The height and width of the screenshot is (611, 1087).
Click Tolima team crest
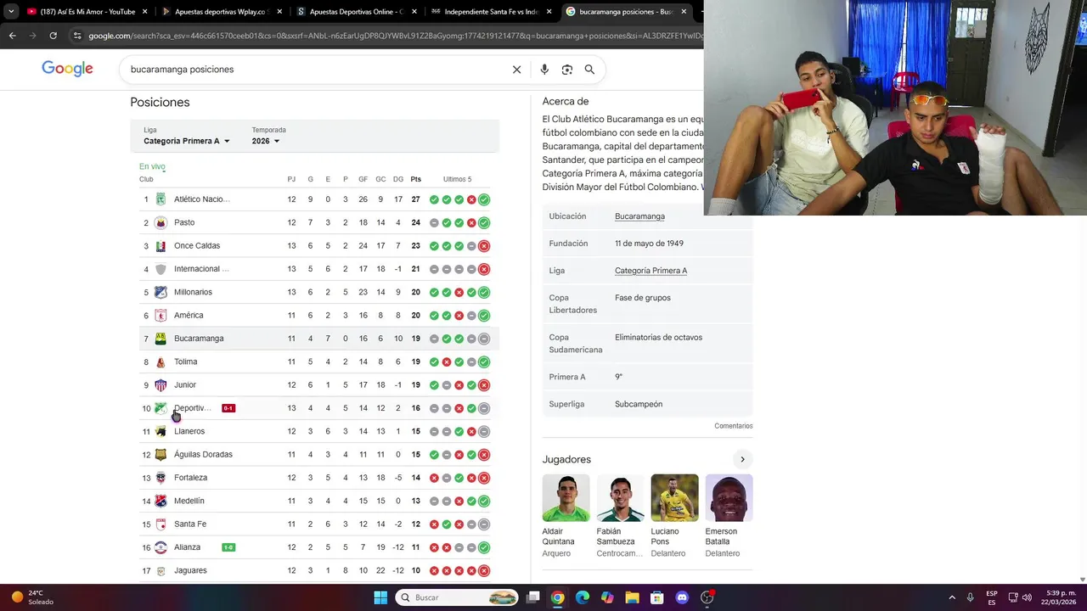161,362
